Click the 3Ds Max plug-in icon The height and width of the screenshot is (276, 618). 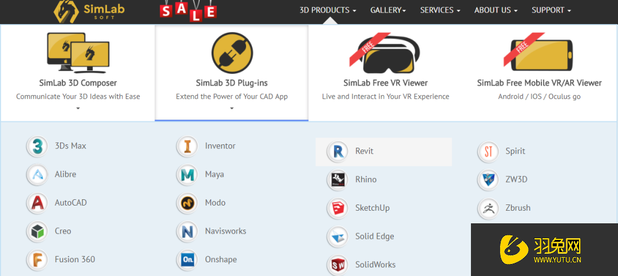click(x=37, y=146)
